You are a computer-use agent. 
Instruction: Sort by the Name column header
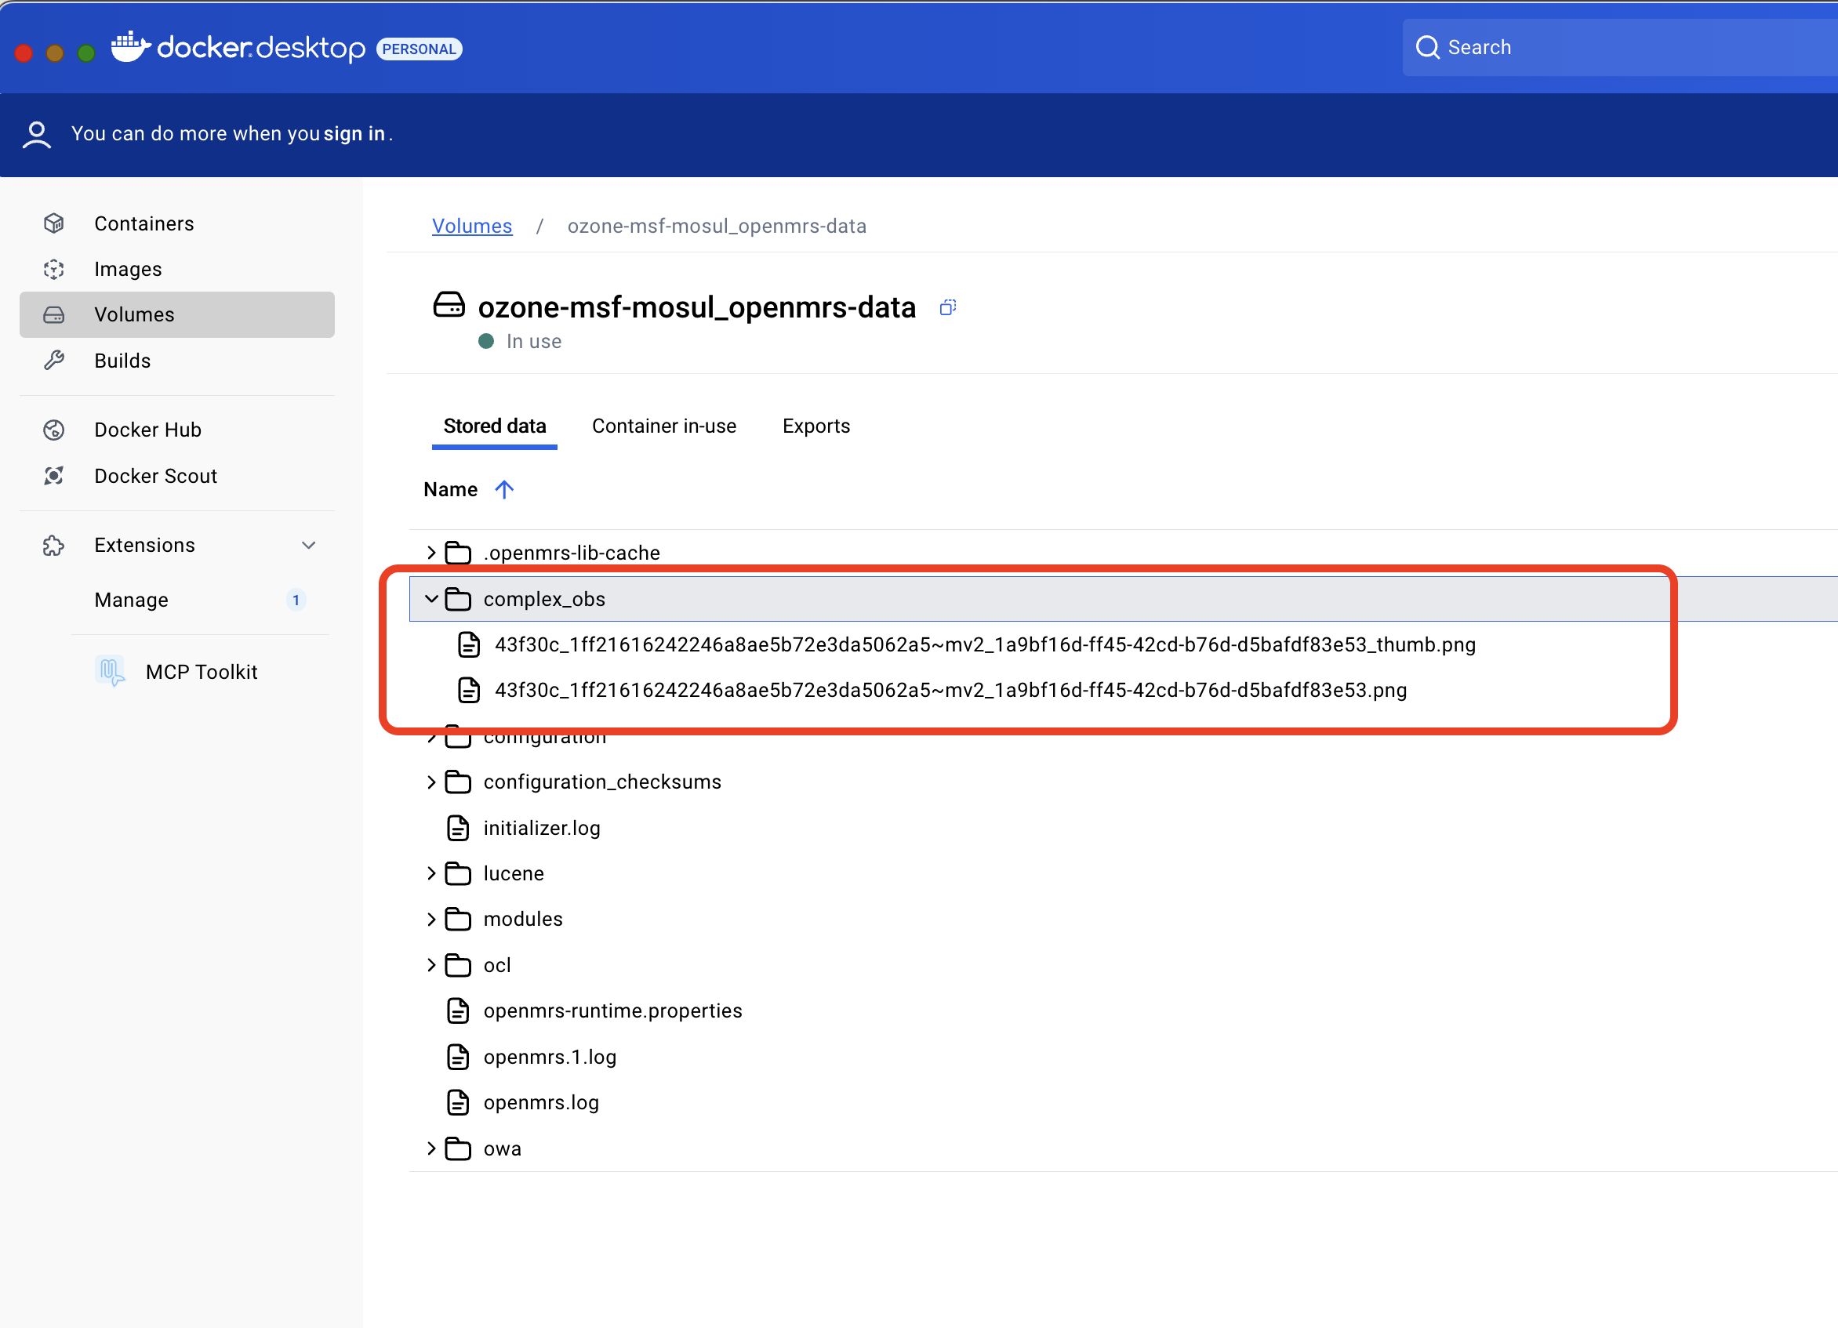(451, 489)
